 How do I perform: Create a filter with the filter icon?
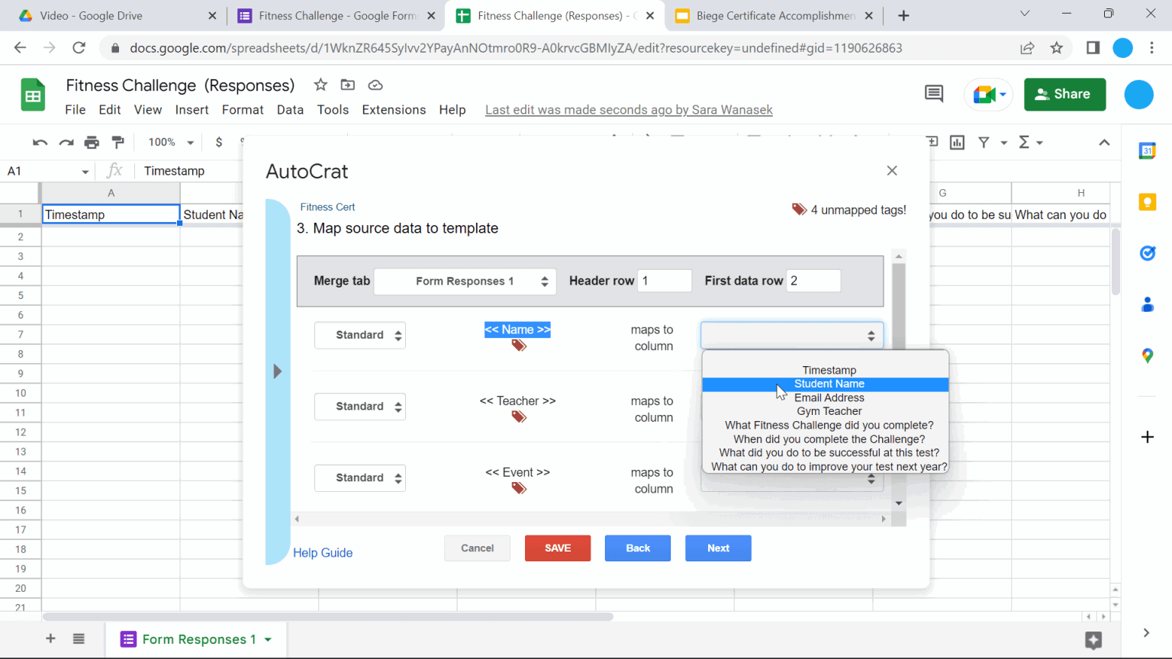(x=983, y=142)
